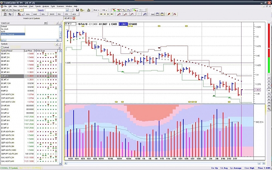Step forward one bar arrow icon
Viewport: 272px width, 170px height.
108,14
